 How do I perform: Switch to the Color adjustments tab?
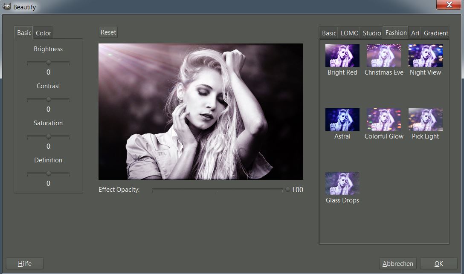click(43, 33)
